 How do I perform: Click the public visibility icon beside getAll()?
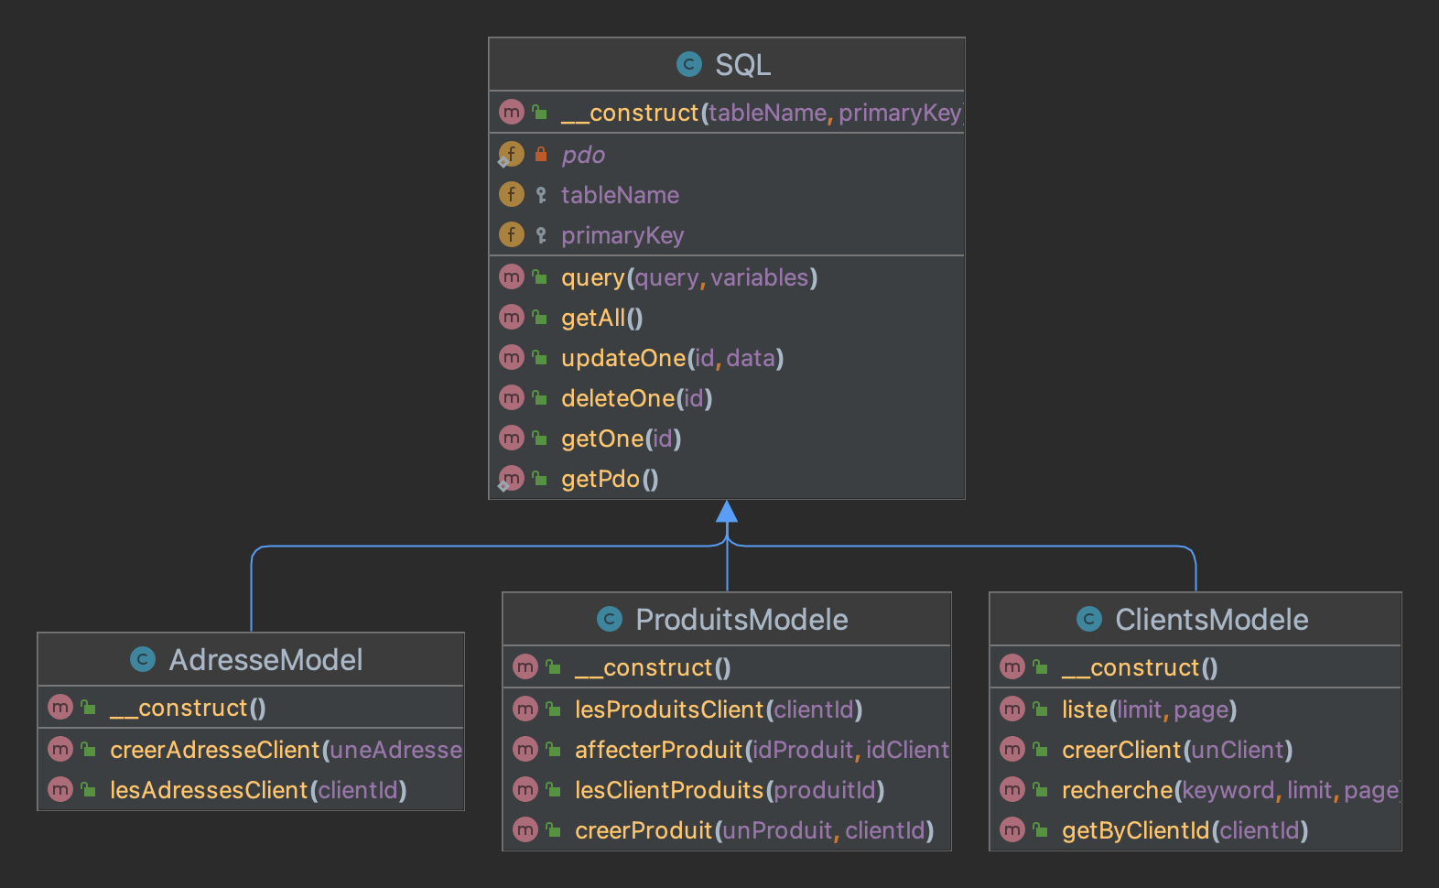click(x=540, y=318)
